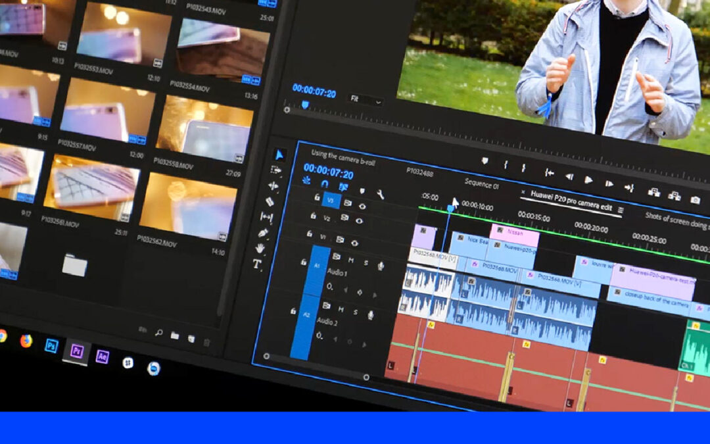The height and width of the screenshot is (444, 710).
Task: Select the Type tool
Action: coord(257,264)
